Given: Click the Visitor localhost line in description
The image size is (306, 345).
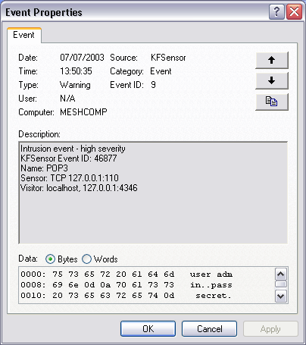Looking at the screenshot, I should point(79,188).
